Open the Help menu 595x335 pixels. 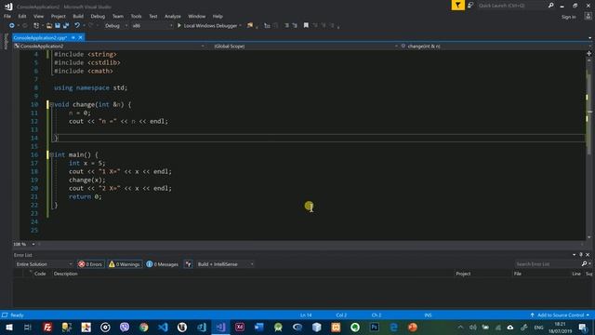pyautogui.click(x=218, y=17)
